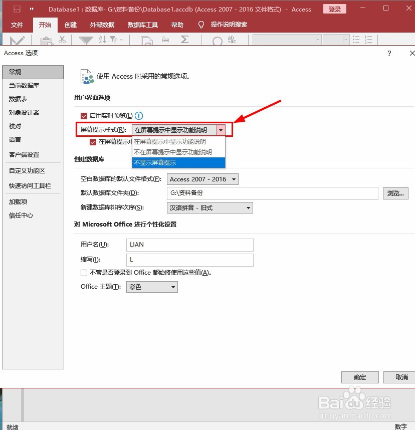Choose 不在屏幕提示中显示功能说明 option

pyautogui.click(x=178, y=152)
